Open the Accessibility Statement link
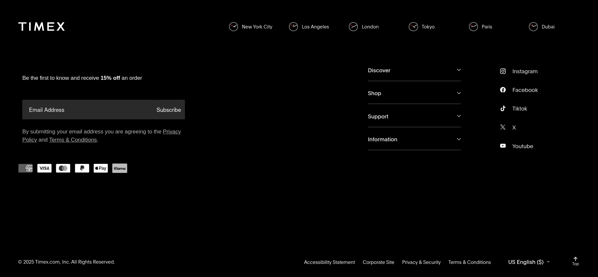Screen dimensions: 598x277 pos(329,262)
